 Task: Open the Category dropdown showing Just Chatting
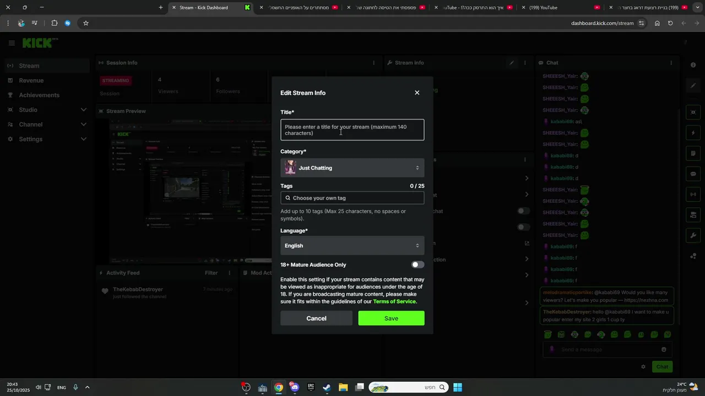[352, 168]
